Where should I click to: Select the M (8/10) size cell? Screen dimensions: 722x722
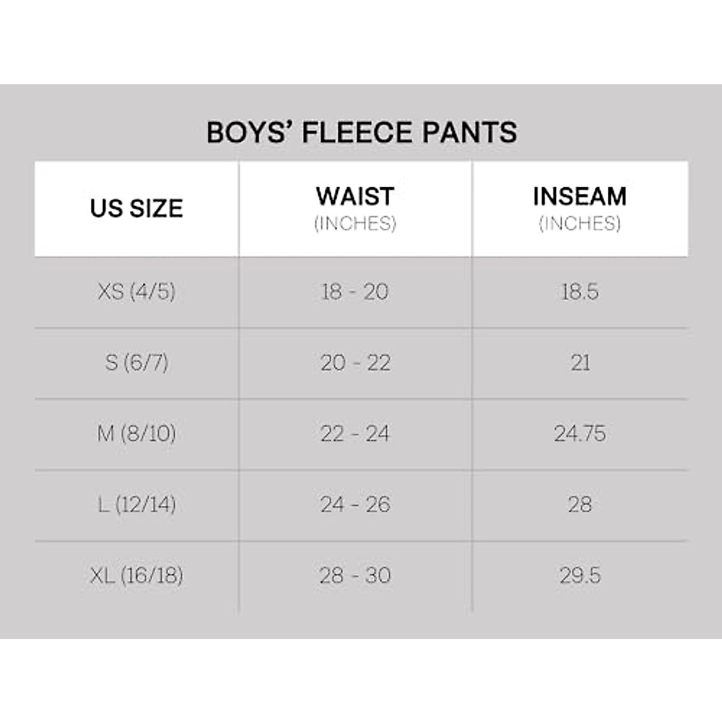[x=137, y=434]
